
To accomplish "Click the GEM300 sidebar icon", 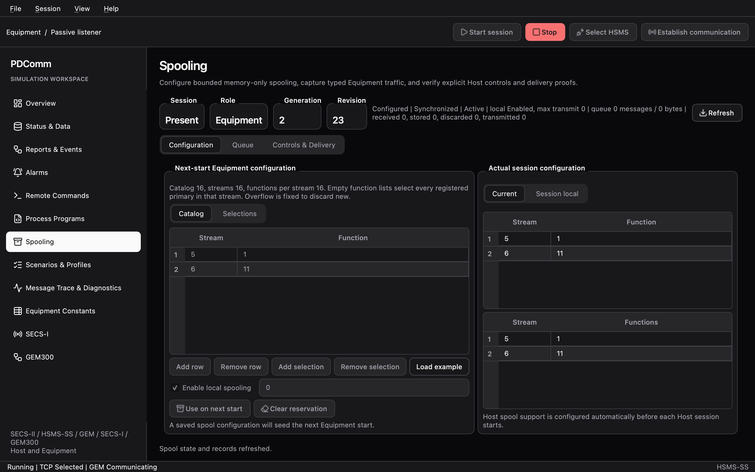I will tap(18, 357).
